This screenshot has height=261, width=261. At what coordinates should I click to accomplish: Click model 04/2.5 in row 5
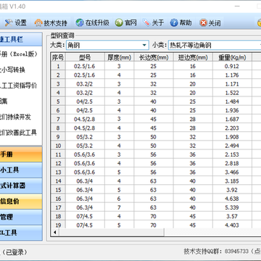click(85, 101)
